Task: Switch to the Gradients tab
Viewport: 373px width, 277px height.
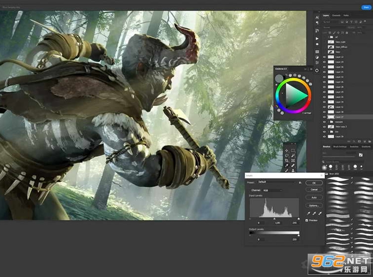Action: click(366, 147)
